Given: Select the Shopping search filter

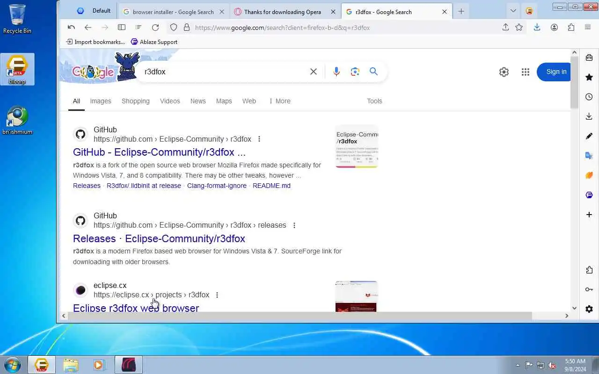Looking at the screenshot, I should tap(136, 101).
